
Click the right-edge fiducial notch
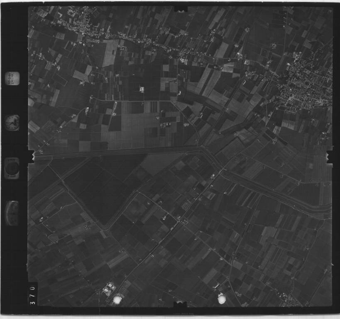pos(329,156)
